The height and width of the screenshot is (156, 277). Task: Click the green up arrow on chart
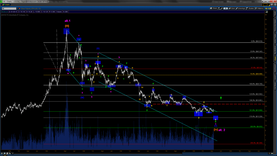pyautogui.click(x=221, y=98)
